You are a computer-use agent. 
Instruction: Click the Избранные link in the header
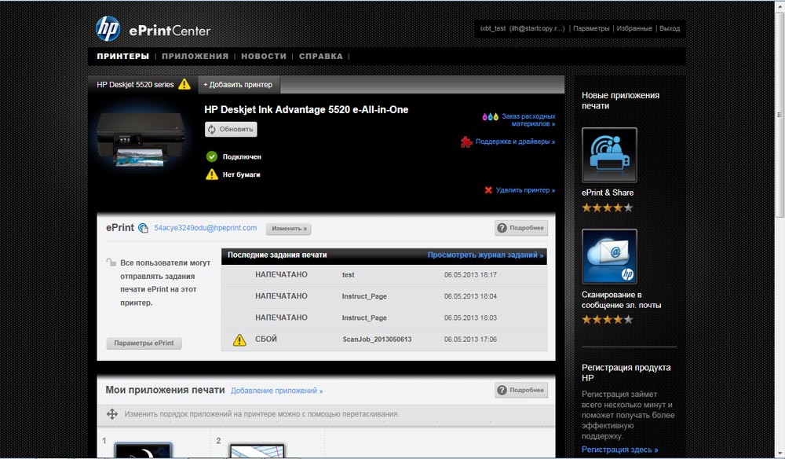point(634,28)
